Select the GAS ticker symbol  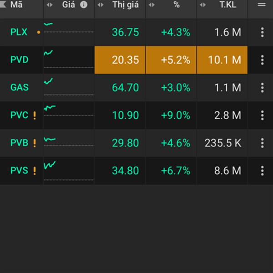point(19,87)
